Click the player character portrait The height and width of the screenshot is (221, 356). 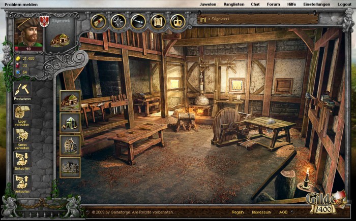(28, 31)
